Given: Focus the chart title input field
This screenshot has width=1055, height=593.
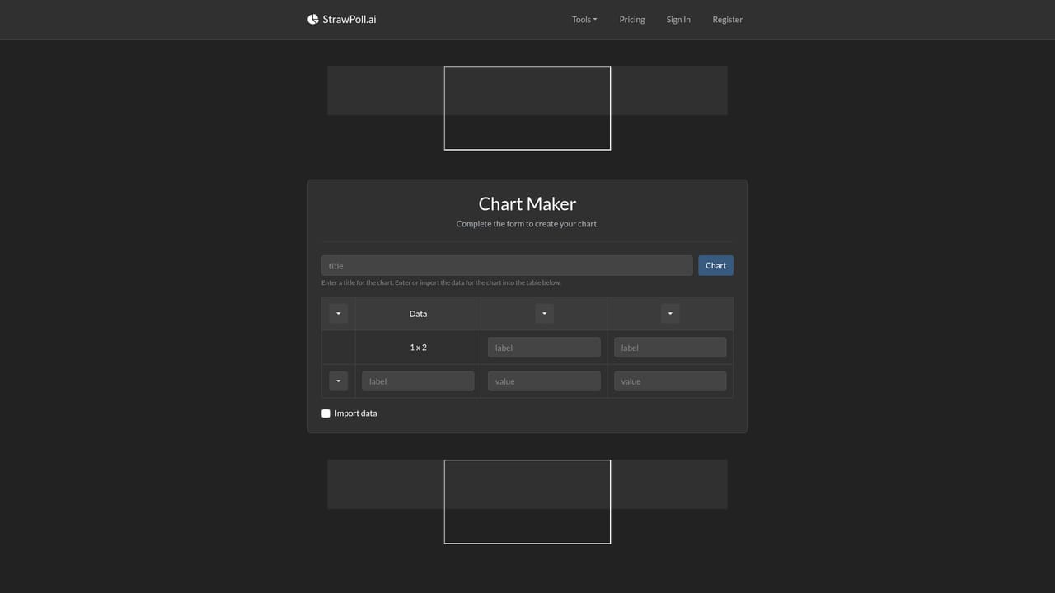Looking at the screenshot, I should click(x=507, y=265).
